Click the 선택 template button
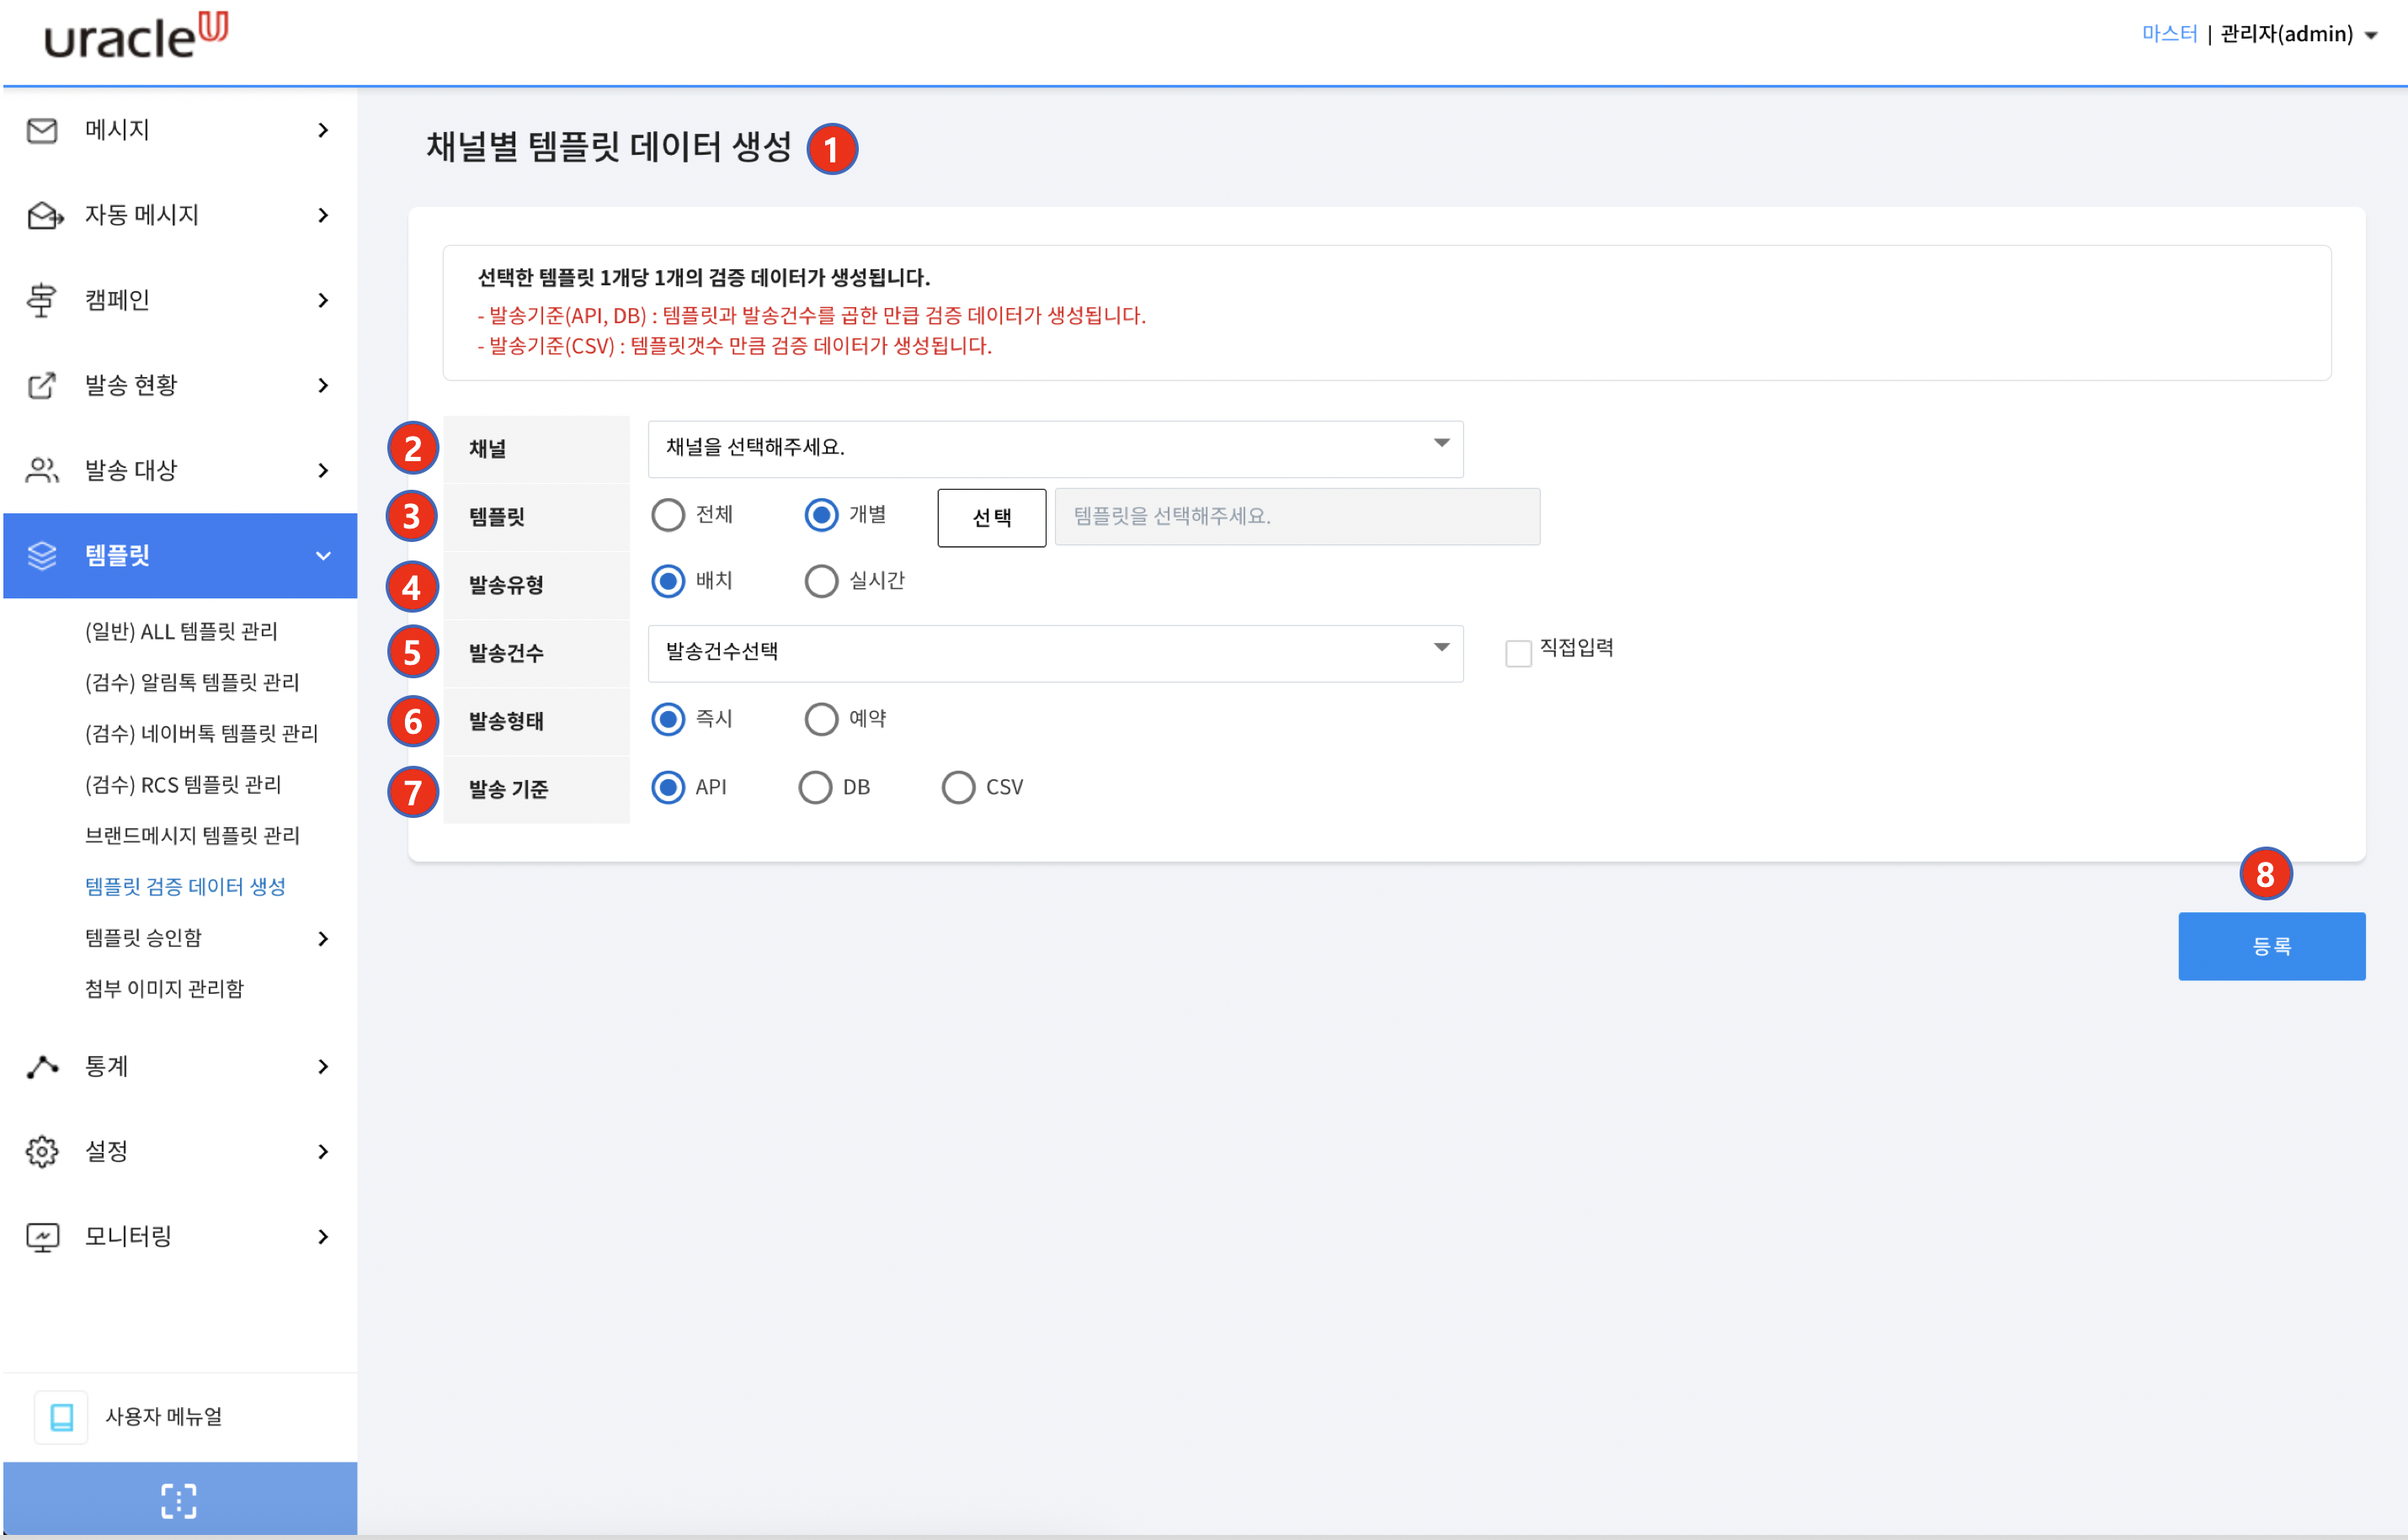 coord(990,517)
